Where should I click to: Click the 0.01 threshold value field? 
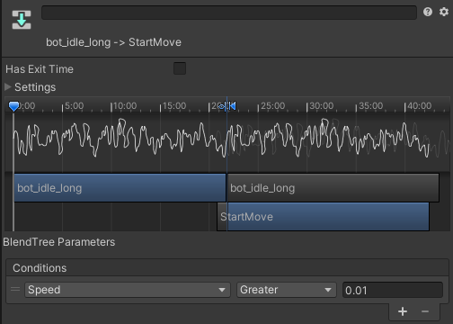click(393, 290)
